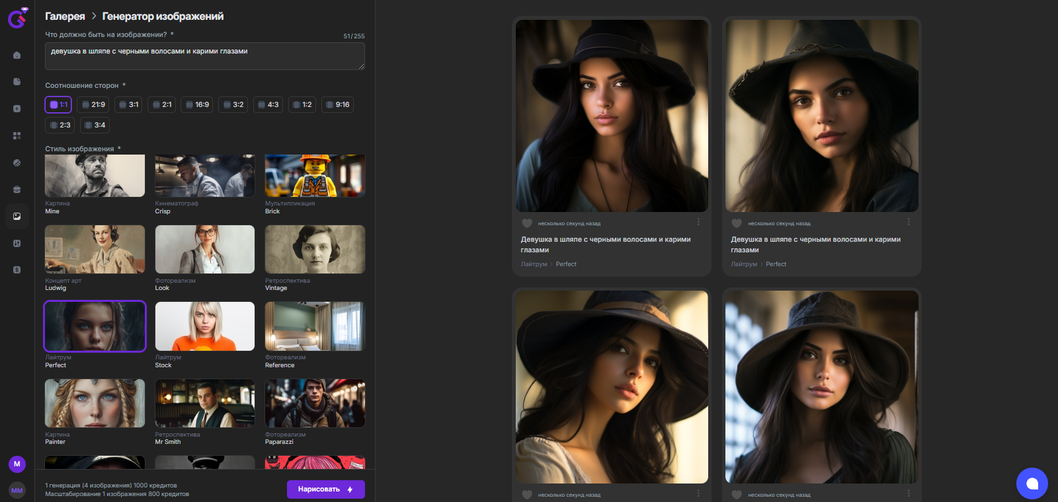Open the MM user profile avatar
Screen dimensions: 1058x502
[x=17, y=490]
